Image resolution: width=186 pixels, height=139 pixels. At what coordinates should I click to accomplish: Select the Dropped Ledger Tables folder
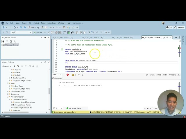[22, 81]
